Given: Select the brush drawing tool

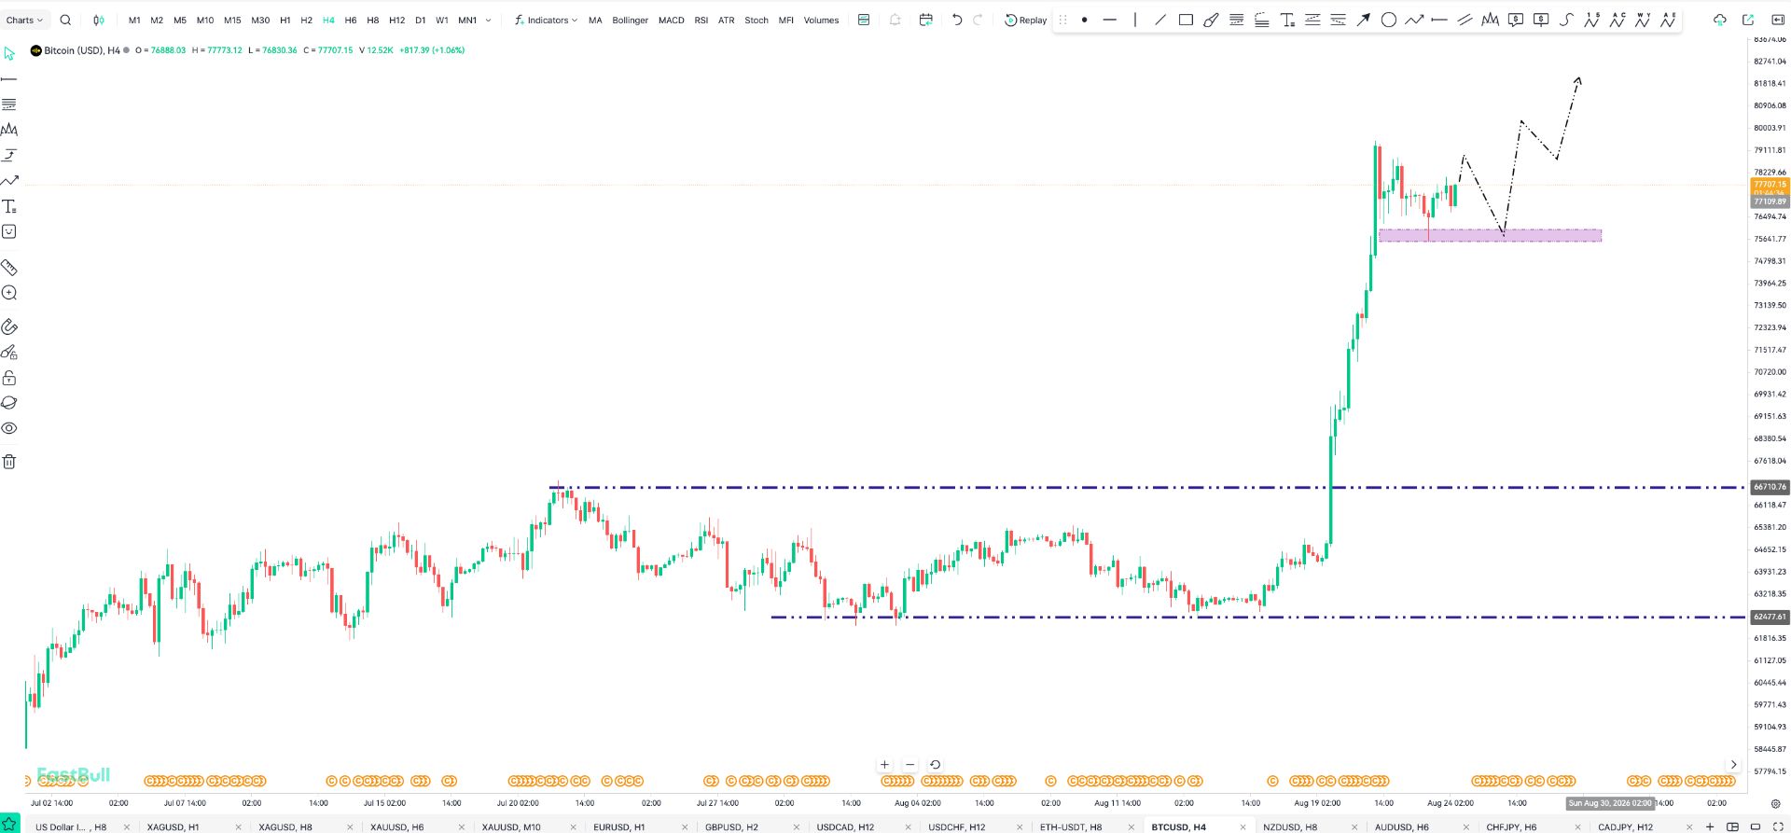Looking at the screenshot, I should point(1211,20).
